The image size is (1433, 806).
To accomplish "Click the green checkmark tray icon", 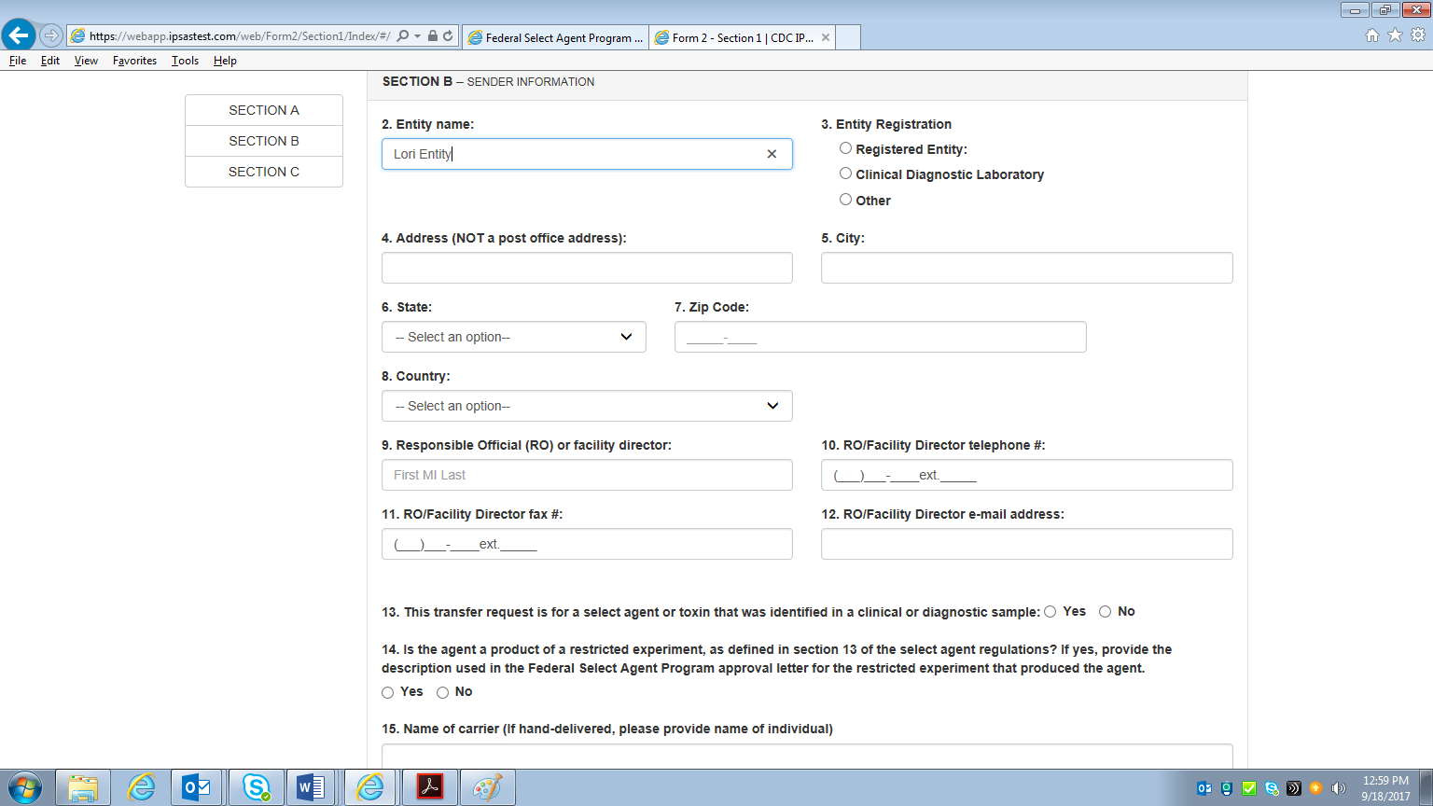I will pos(1249,788).
